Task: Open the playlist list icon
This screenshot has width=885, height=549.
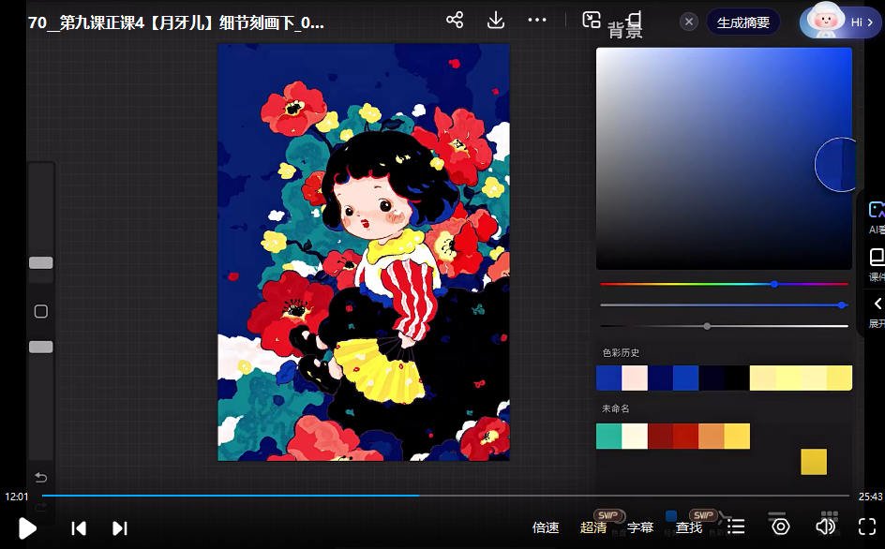Action: (x=735, y=526)
